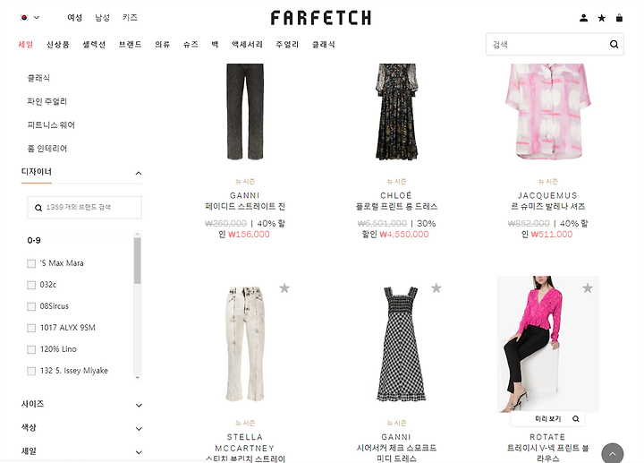The height and width of the screenshot is (463, 644).
Task: Check the 'S Max Mara designer box
Action: (31, 263)
